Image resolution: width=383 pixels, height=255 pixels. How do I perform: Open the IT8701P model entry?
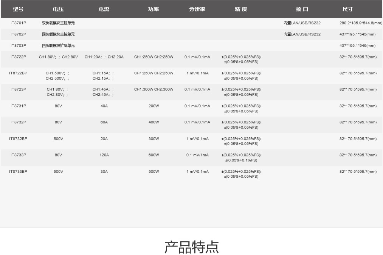(18, 23)
